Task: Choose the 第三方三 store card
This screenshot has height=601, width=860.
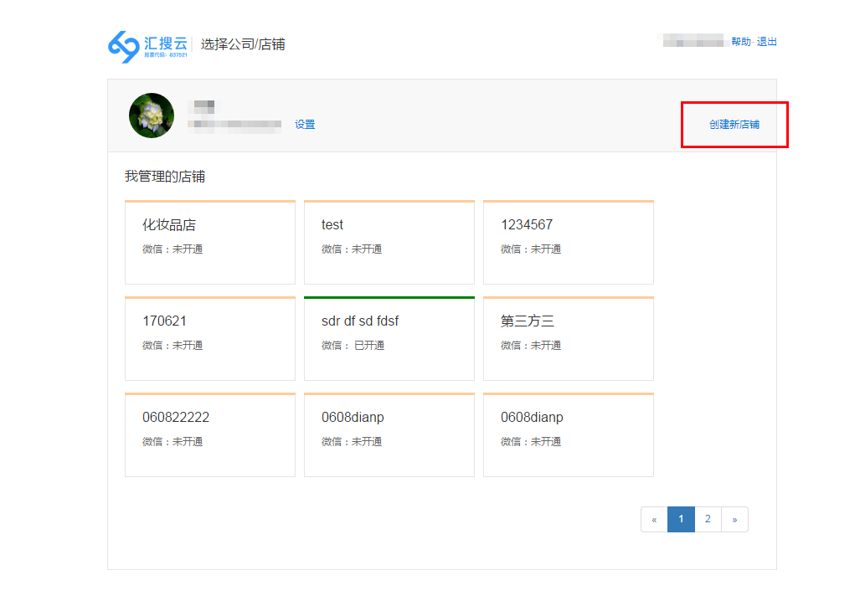Action: 569,339
